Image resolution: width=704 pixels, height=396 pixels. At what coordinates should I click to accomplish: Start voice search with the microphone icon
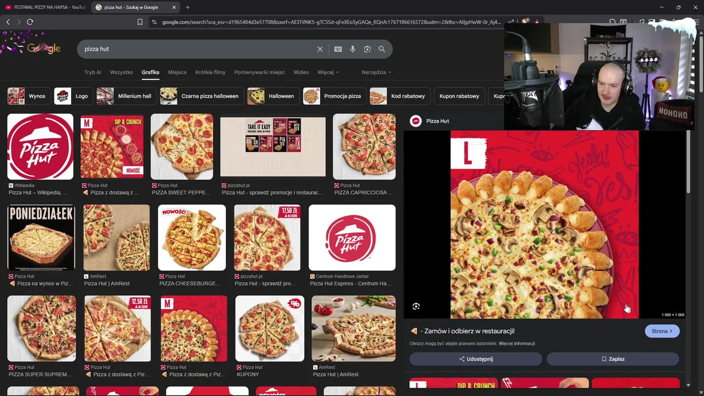pos(353,49)
